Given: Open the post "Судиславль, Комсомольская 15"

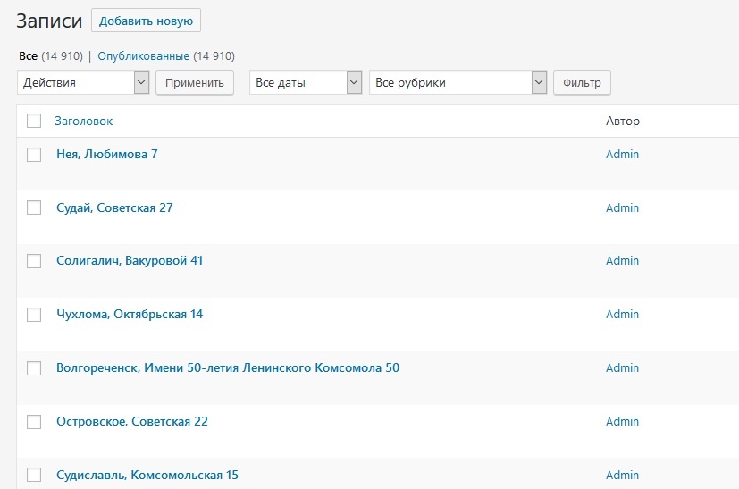Looking at the screenshot, I should coord(147,475).
